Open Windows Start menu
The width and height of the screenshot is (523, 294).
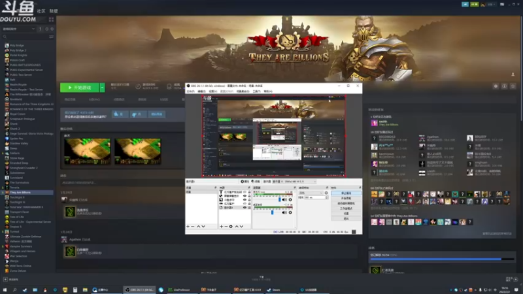pyautogui.click(x=5, y=289)
